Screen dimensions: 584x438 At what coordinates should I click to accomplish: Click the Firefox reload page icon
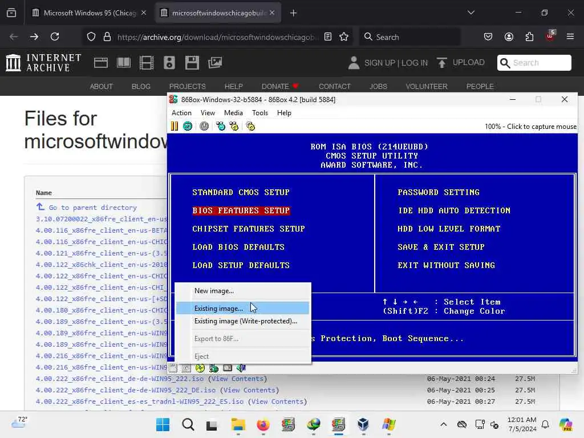pos(55,37)
